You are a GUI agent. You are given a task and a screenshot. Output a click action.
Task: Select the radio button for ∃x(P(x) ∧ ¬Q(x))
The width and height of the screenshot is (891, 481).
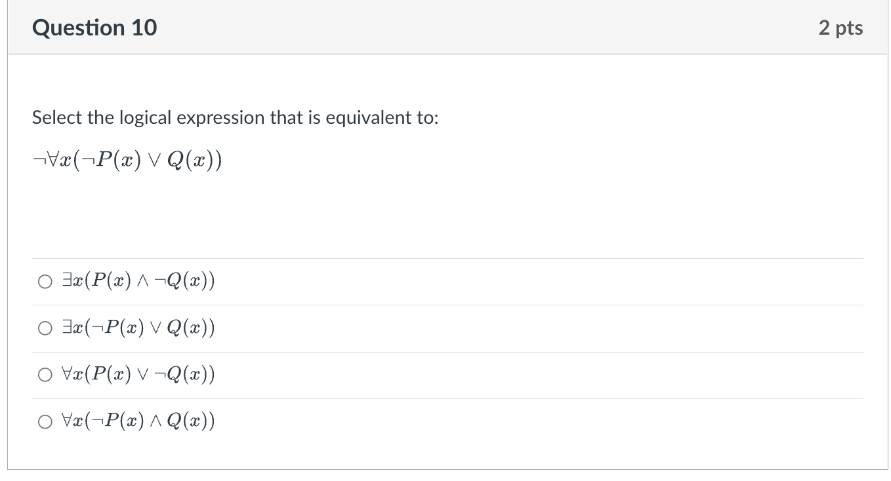pyautogui.click(x=45, y=281)
